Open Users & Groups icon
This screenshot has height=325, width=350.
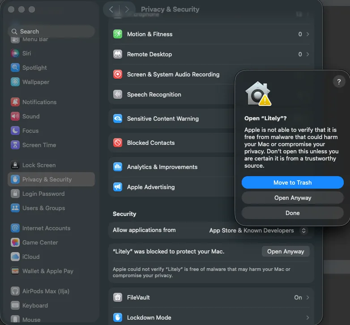[x=15, y=208]
